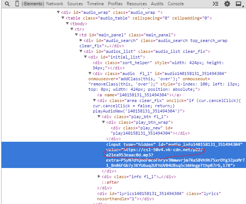Expand the audio_search div node
Image resolution: width=246 pixels, height=204 pixels.
(x=81, y=40)
